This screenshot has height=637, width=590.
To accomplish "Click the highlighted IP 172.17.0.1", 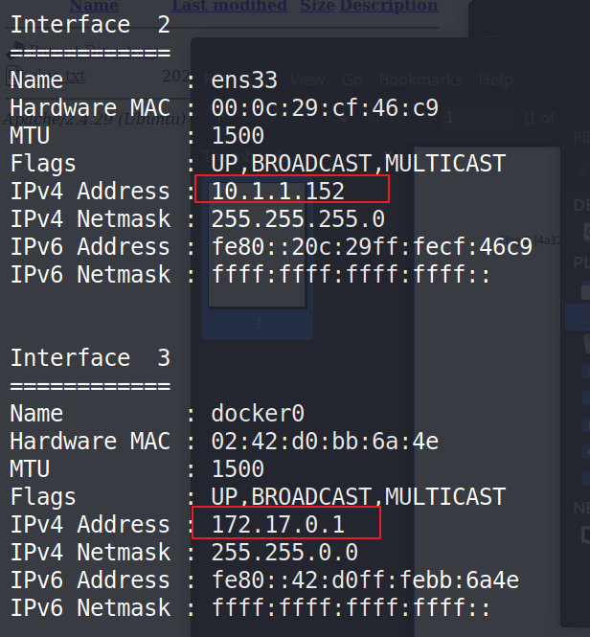I will point(278,524).
